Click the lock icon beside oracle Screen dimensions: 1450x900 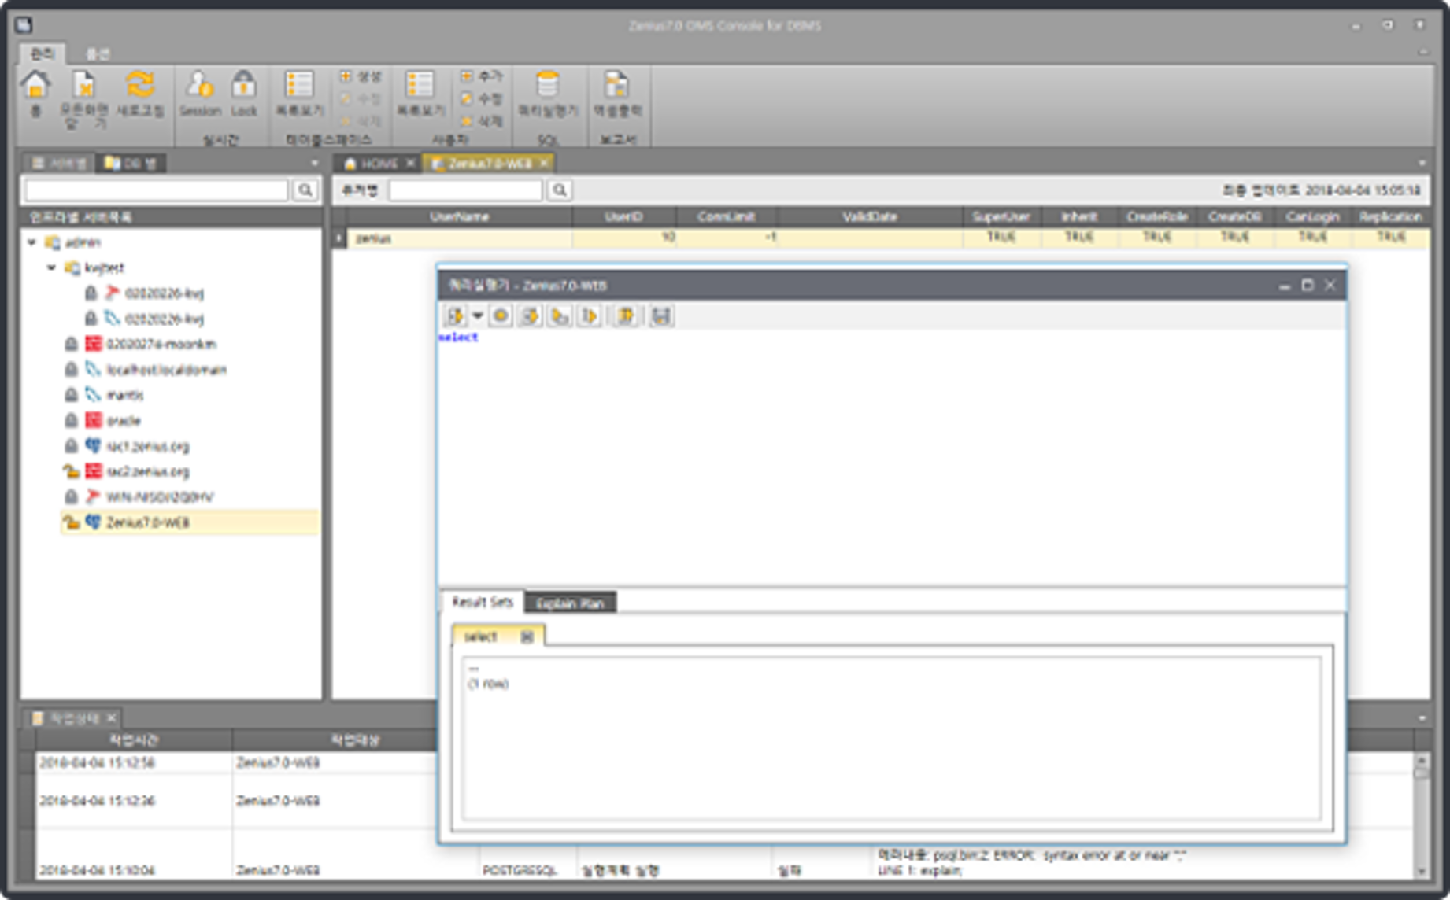tap(71, 420)
